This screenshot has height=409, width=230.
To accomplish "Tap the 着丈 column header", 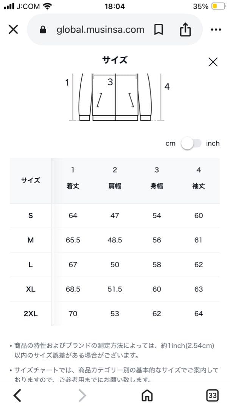I will 73,186.
